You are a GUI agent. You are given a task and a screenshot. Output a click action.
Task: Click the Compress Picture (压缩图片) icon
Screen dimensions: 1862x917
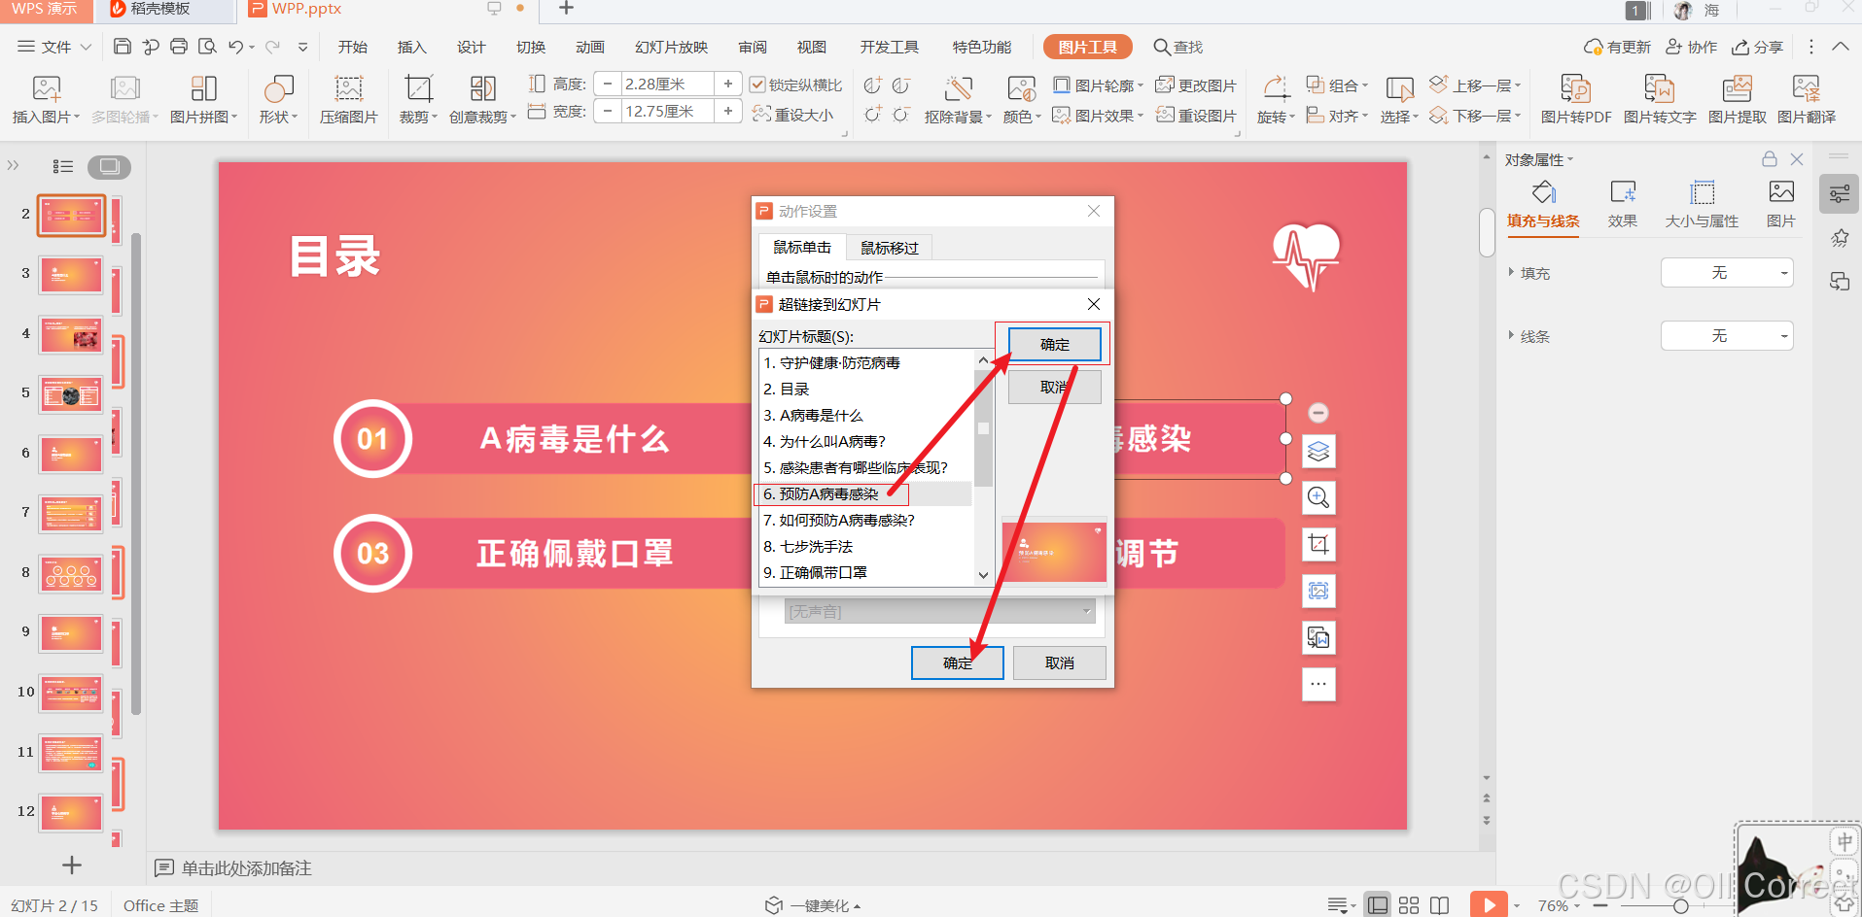[348, 89]
